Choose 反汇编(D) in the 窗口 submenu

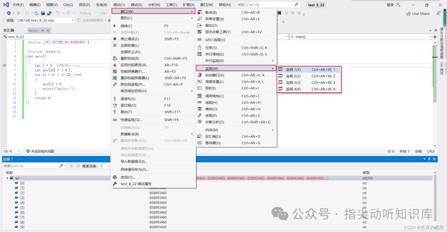click(x=236, y=137)
